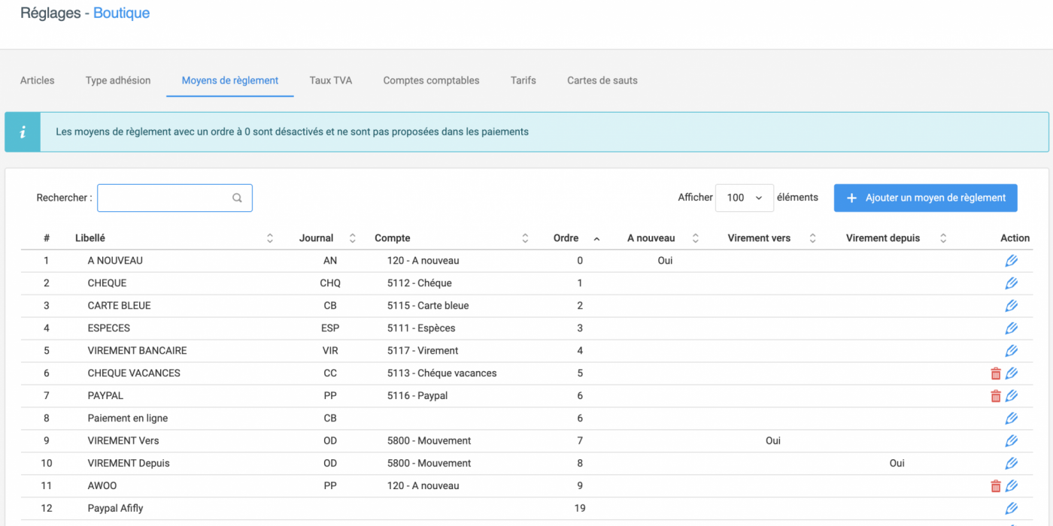Open the Articles tab
This screenshot has height=526, width=1053.
click(x=38, y=80)
